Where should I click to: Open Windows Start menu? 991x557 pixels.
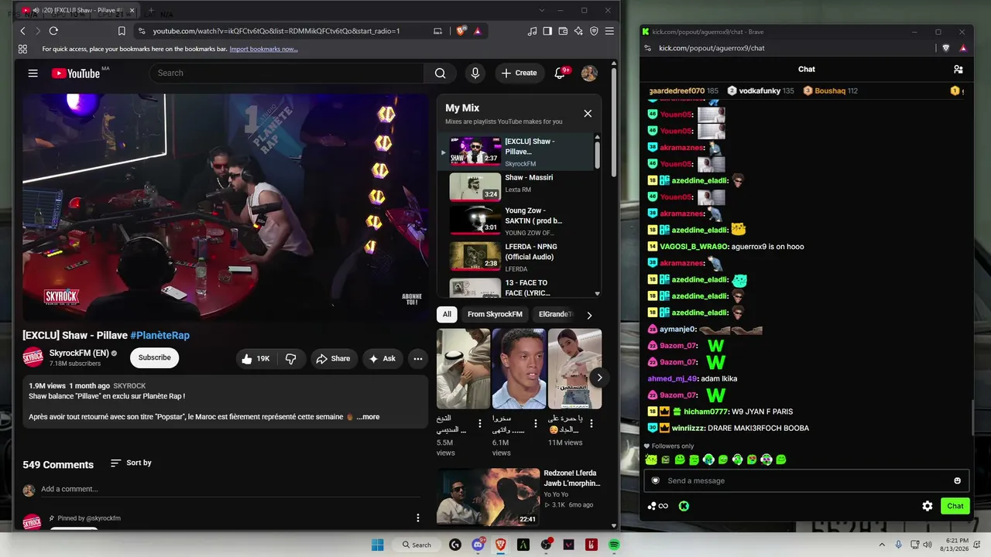pos(378,545)
